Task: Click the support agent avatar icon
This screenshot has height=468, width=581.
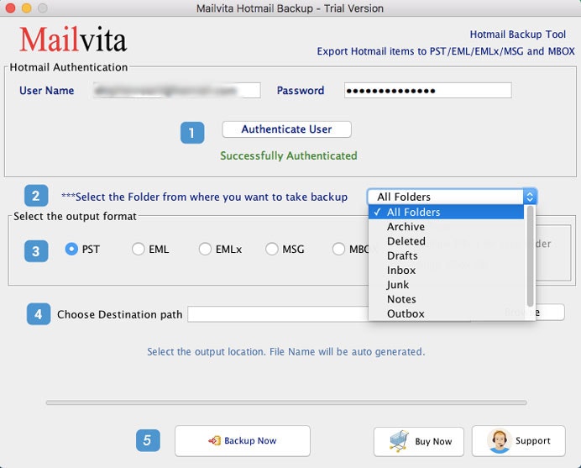Action: tap(499, 441)
